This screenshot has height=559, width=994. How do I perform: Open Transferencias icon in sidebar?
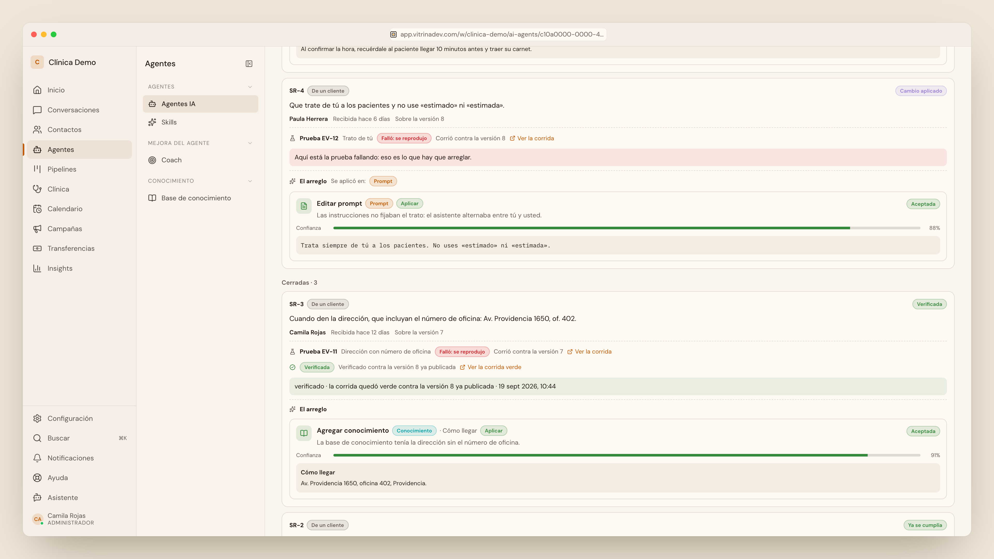[37, 248]
